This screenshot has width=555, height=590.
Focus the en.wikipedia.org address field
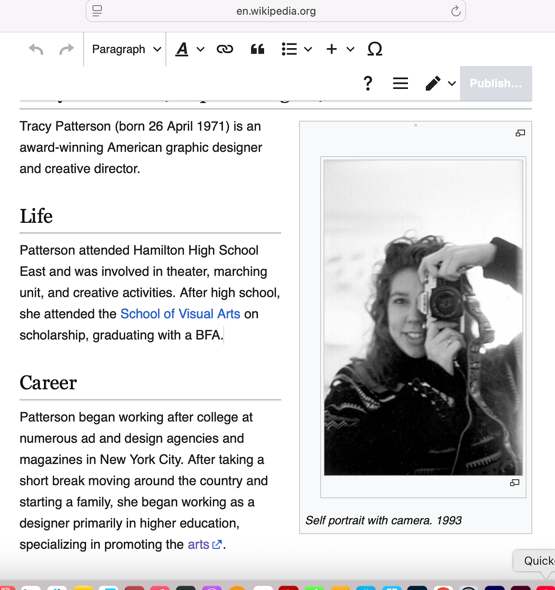276,11
